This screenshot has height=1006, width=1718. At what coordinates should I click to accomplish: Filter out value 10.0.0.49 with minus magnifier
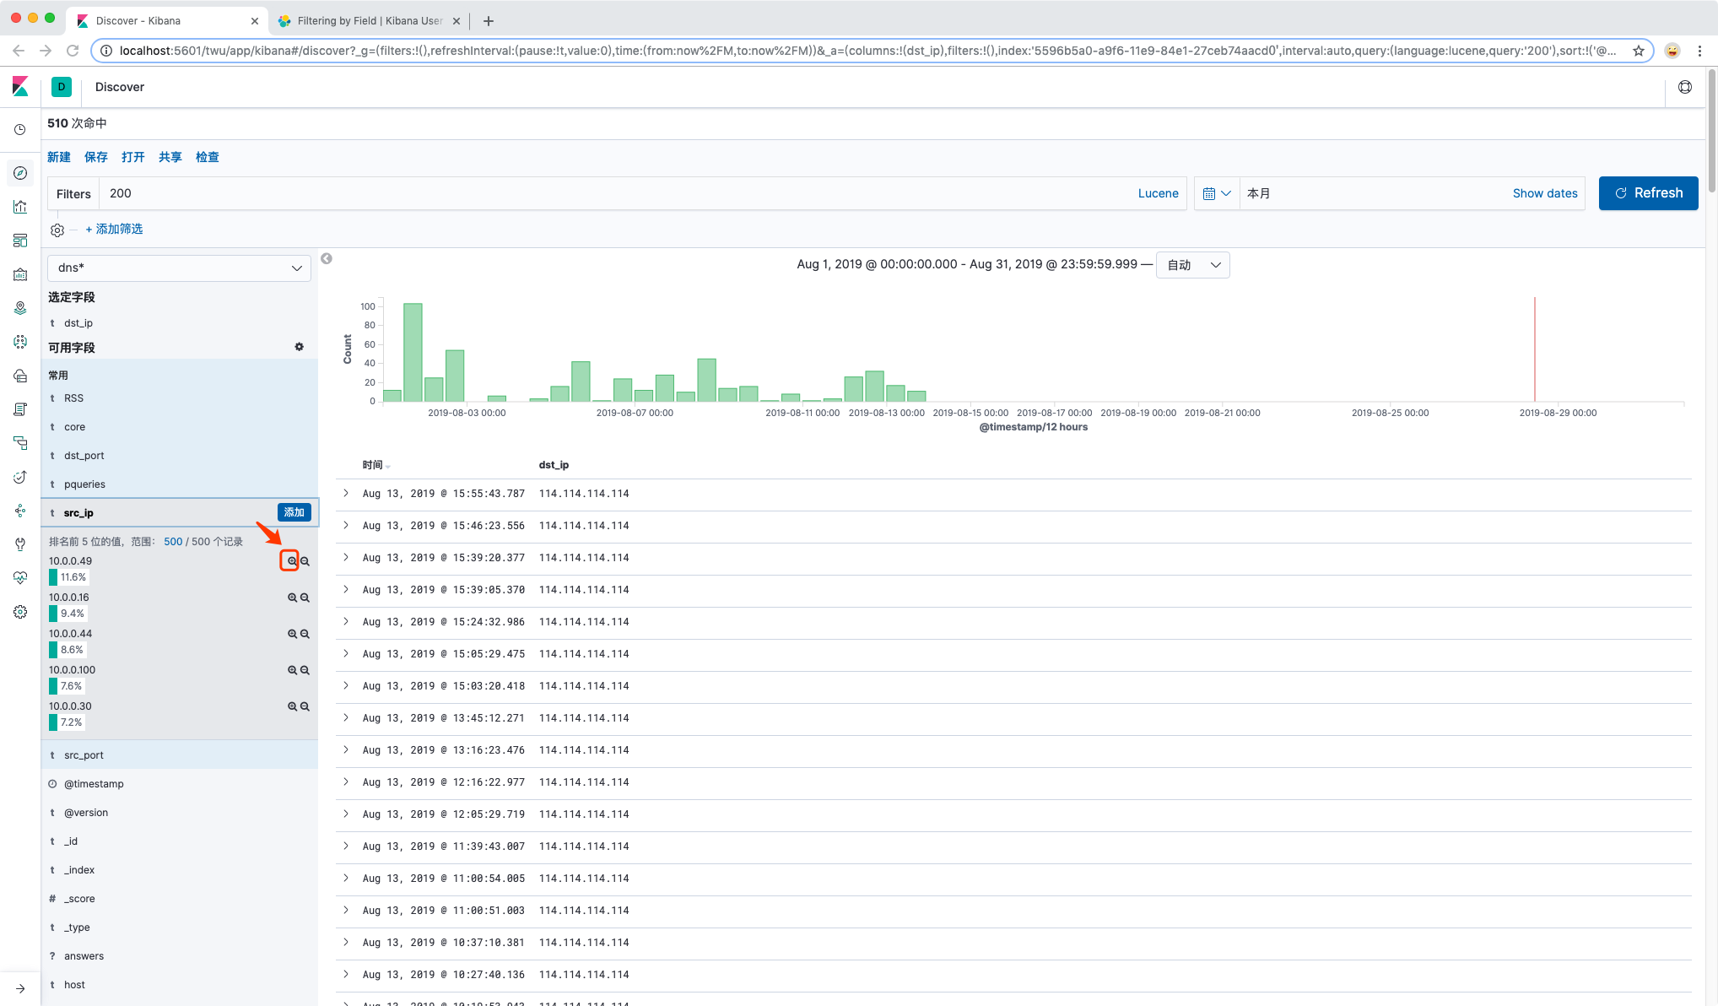tap(305, 561)
